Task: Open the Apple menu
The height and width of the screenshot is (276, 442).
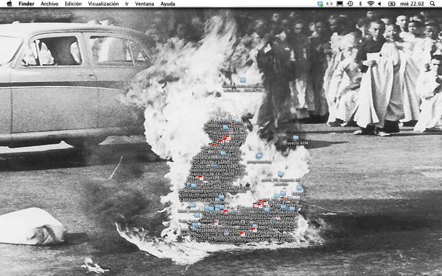Action: 9,4
